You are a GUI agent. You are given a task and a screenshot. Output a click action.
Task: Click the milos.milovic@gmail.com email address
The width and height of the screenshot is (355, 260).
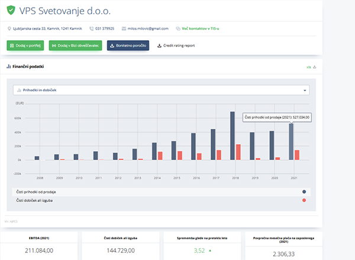coord(149,28)
